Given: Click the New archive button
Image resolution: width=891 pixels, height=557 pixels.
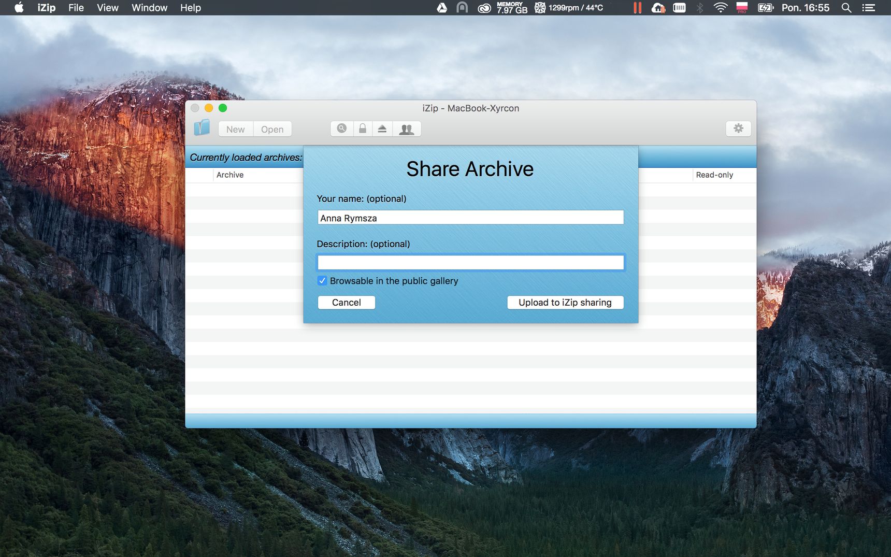Looking at the screenshot, I should (236, 129).
